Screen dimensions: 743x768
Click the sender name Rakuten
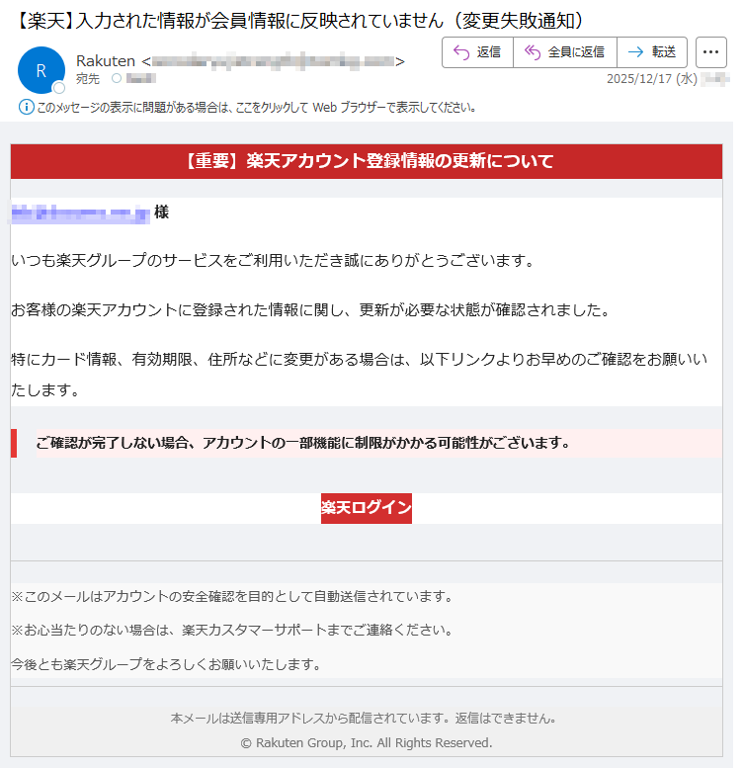105,61
